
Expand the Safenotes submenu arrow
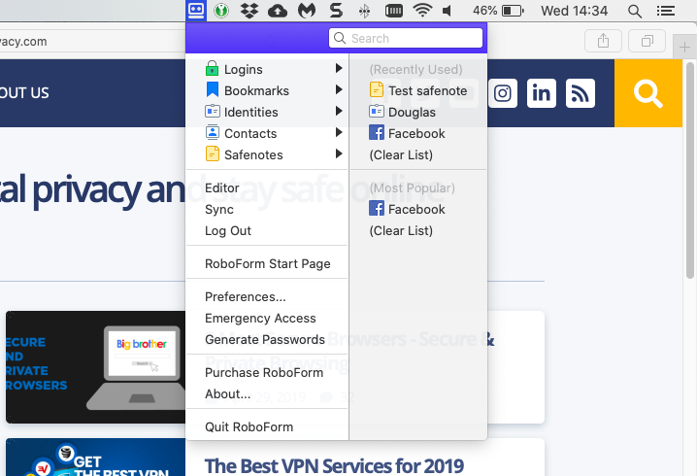tap(339, 153)
